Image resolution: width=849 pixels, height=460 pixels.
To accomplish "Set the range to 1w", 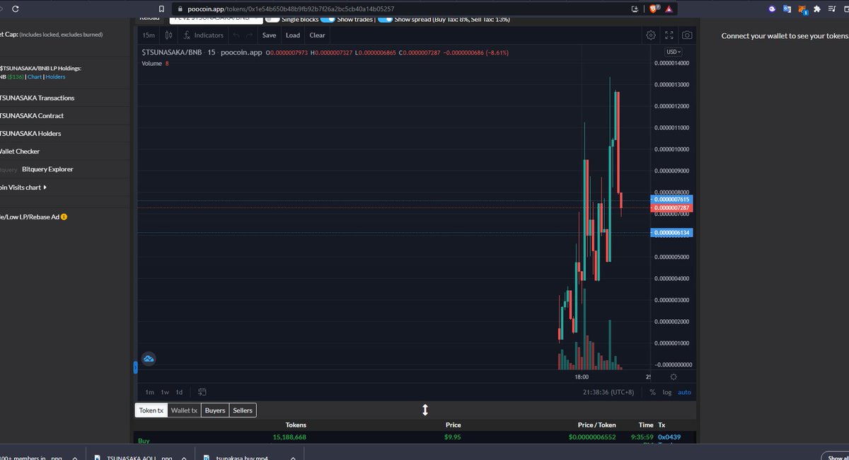I will tap(165, 392).
